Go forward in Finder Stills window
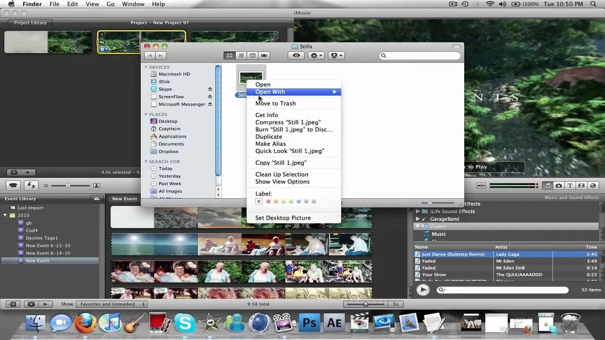Image resolution: width=605 pixels, height=340 pixels. point(160,55)
